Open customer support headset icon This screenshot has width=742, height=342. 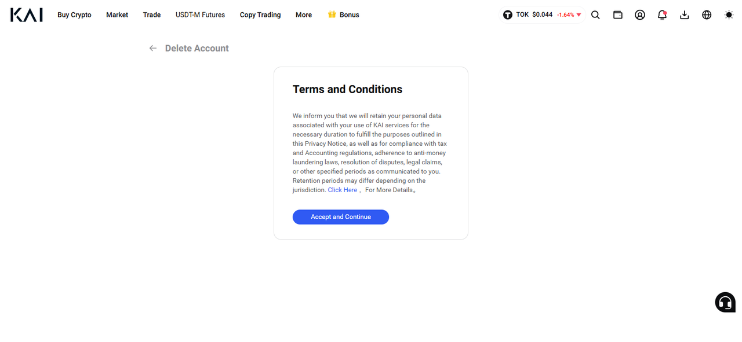(x=725, y=302)
